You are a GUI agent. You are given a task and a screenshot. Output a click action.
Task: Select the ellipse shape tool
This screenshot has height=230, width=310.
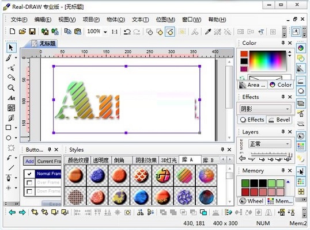point(9,138)
